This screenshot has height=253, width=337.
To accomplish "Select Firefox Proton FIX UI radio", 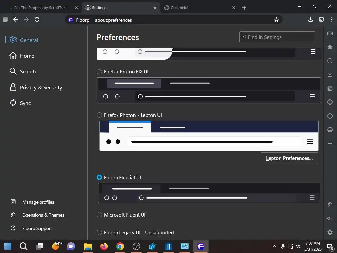I will (99, 71).
